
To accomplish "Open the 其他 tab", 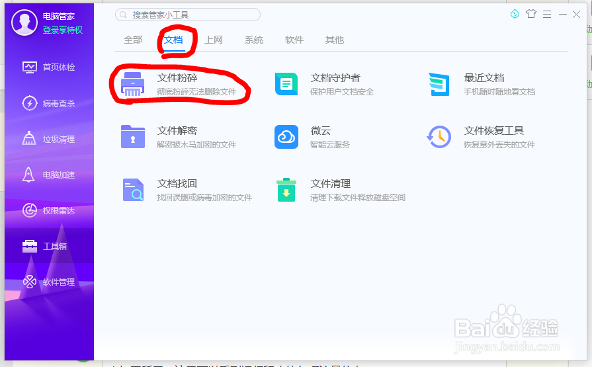I will click(335, 40).
